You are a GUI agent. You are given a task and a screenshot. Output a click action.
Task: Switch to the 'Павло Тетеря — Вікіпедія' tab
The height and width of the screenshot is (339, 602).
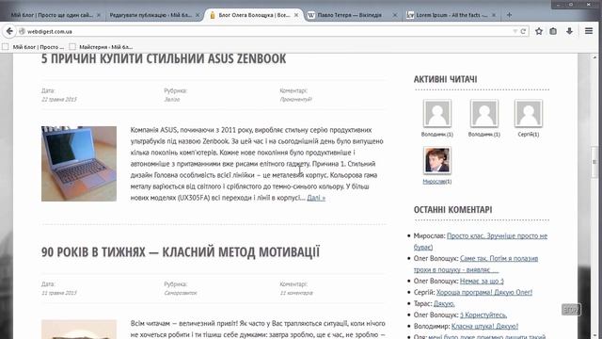pyautogui.click(x=349, y=15)
